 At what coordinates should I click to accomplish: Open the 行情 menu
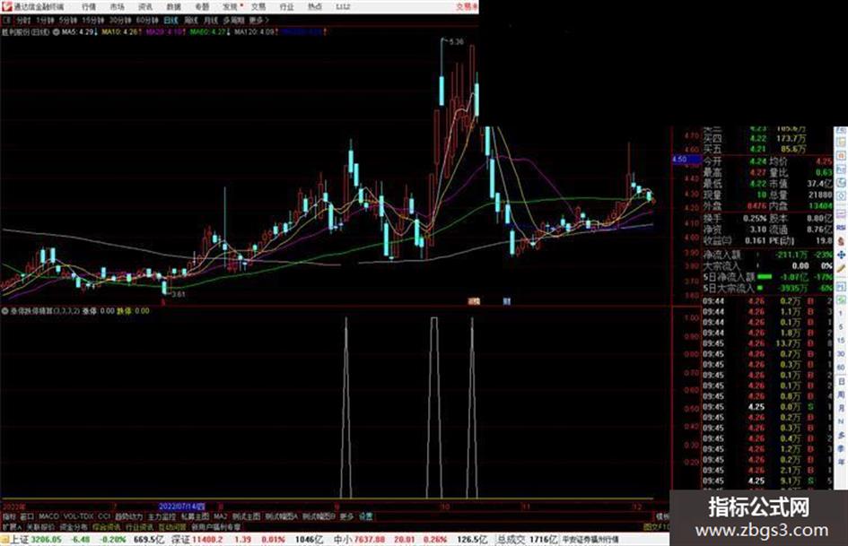click(89, 6)
